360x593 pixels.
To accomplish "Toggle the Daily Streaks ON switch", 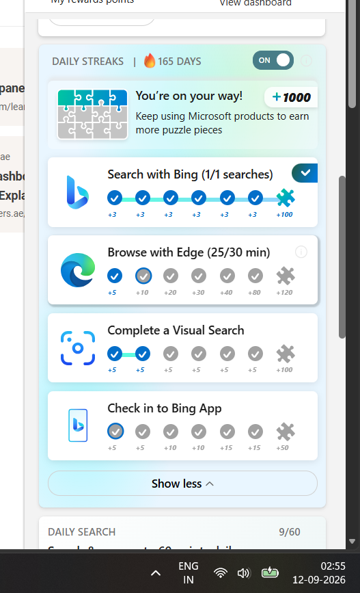I will [x=273, y=60].
